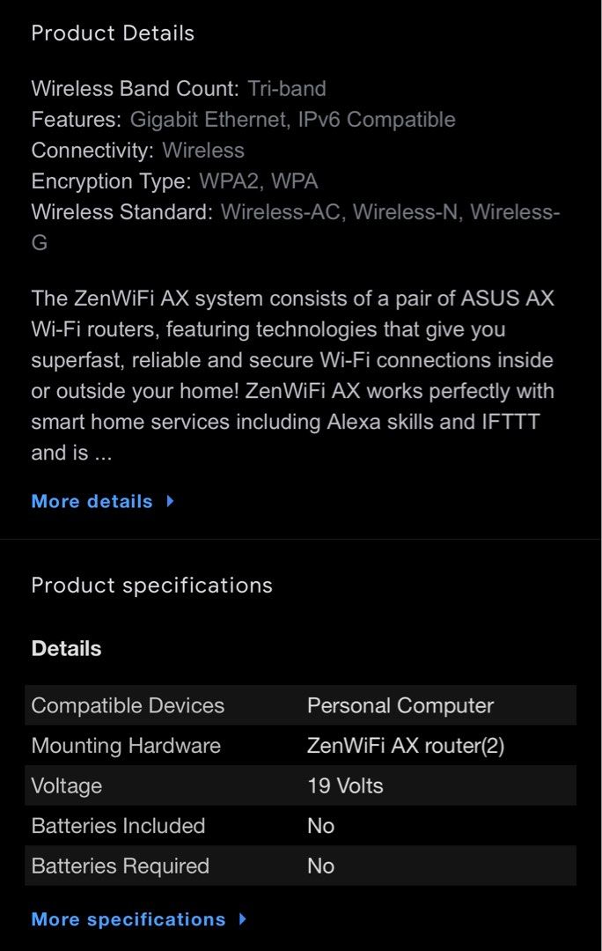Click the Wireless connectivity link
This screenshot has height=951, width=602.
(x=203, y=151)
